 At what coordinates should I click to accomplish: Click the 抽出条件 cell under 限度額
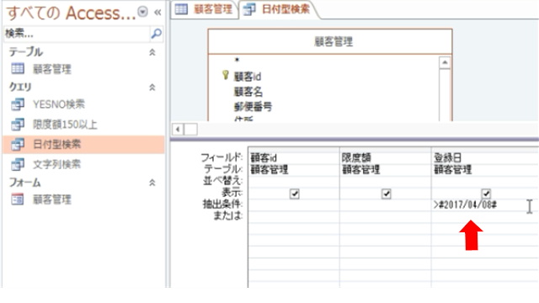386,205
